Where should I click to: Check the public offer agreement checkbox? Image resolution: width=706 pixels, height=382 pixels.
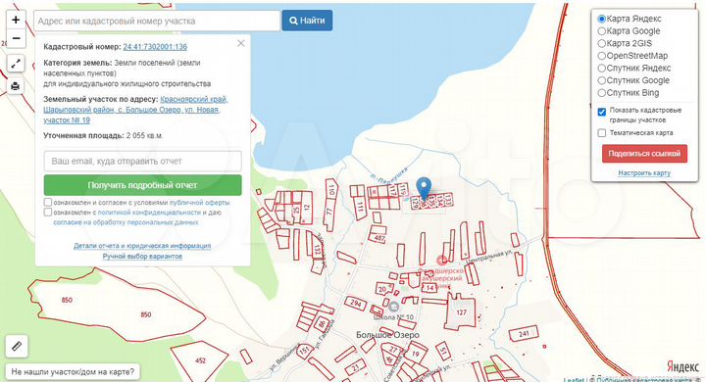click(x=48, y=202)
